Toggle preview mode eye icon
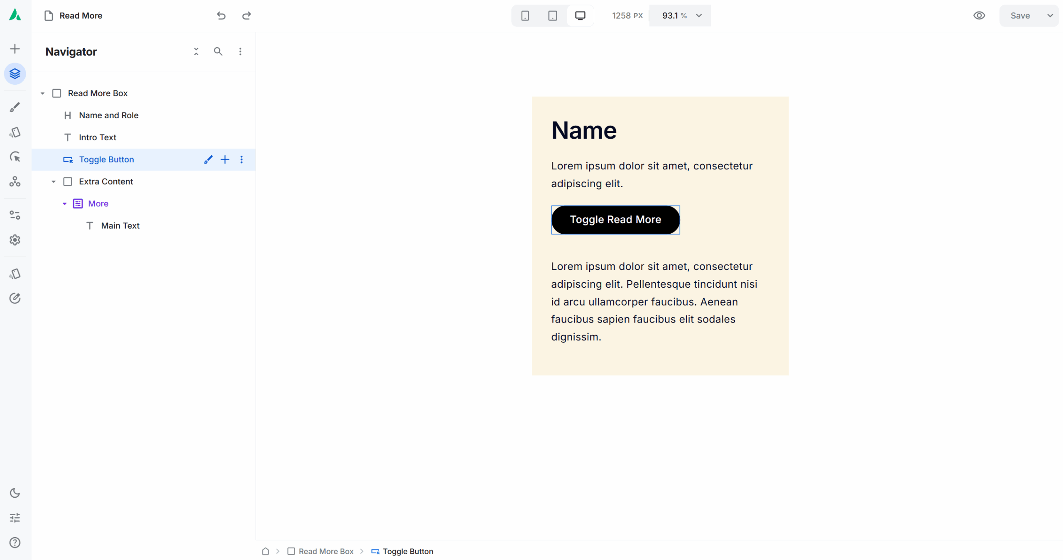Screen dimensions: 1063x560 (x=979, y=15)
